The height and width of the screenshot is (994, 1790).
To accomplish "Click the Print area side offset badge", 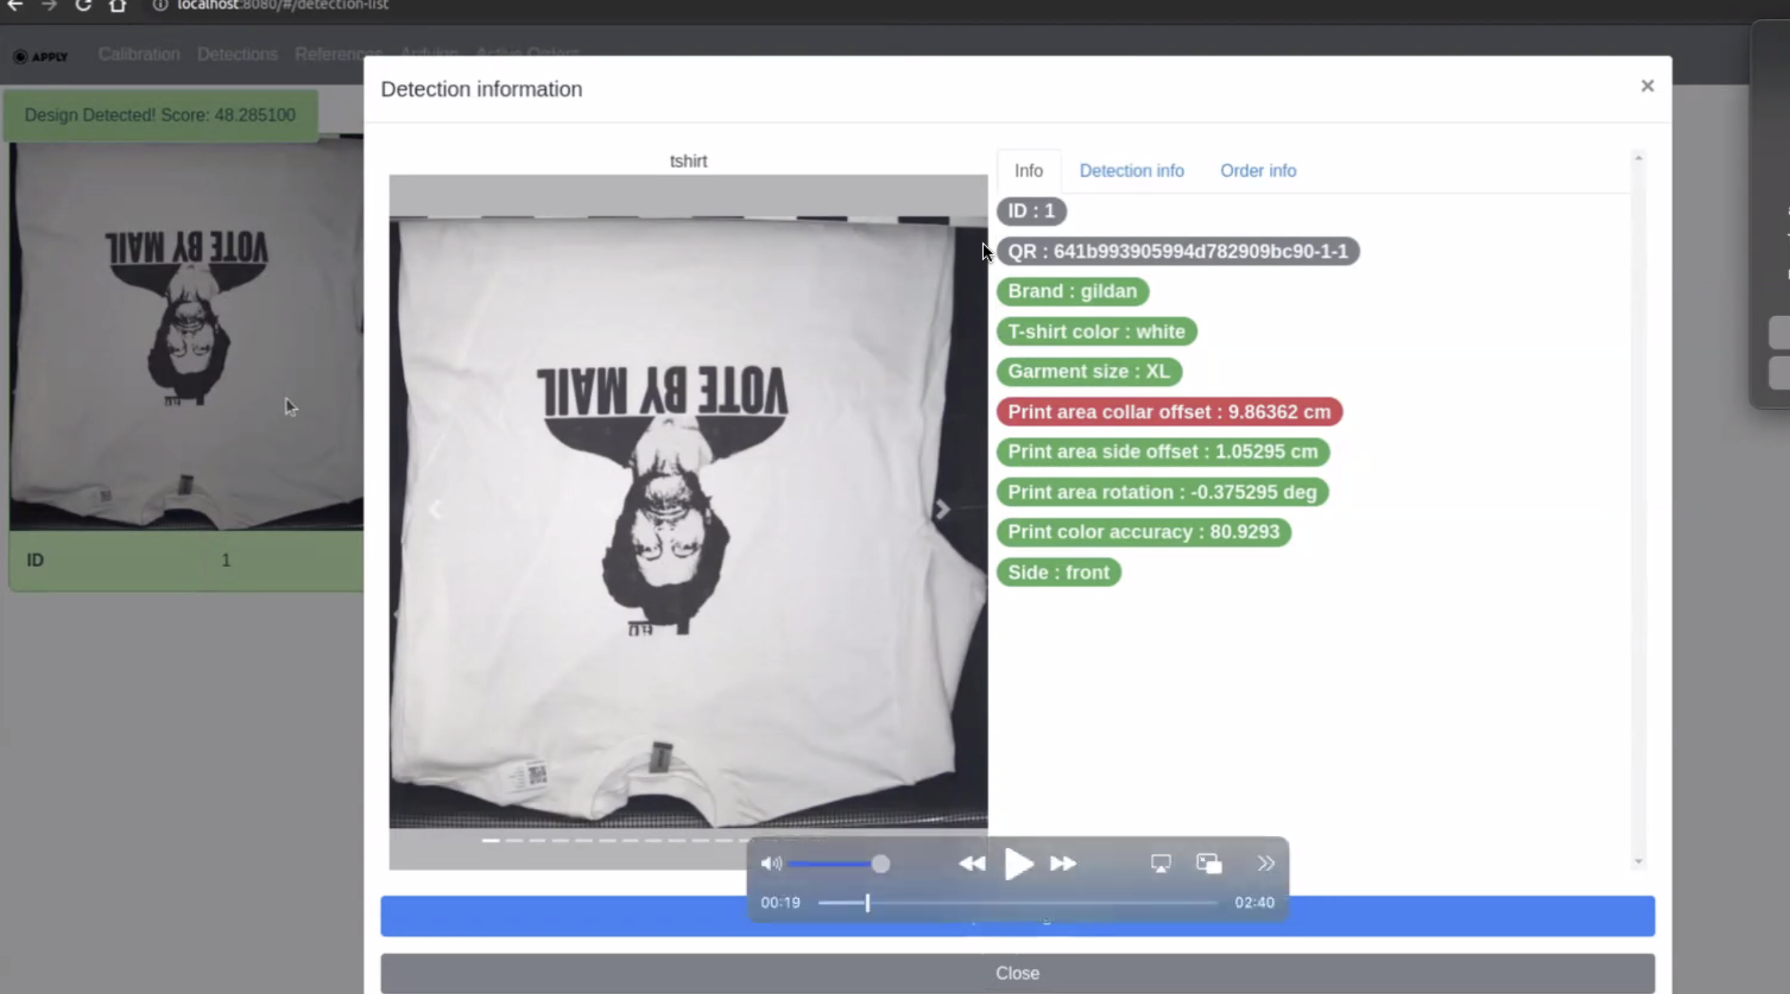I will 1163,452.
